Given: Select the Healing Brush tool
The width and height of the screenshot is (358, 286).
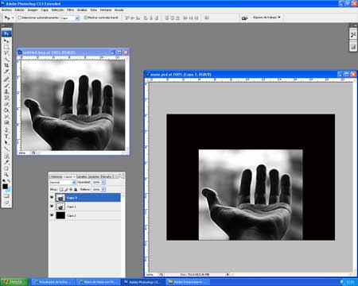Looking at the screenshot, I should pos(6,79).
